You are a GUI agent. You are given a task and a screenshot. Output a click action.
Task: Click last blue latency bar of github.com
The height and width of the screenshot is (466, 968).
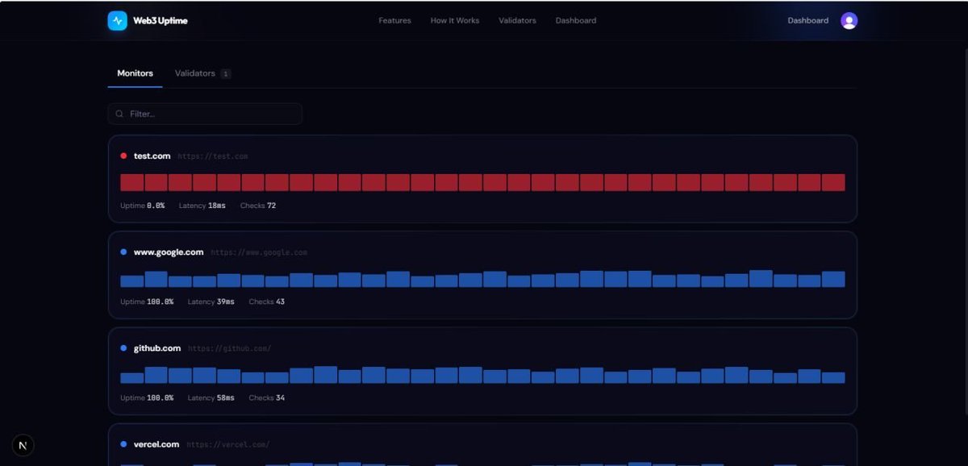pos(833,377)
